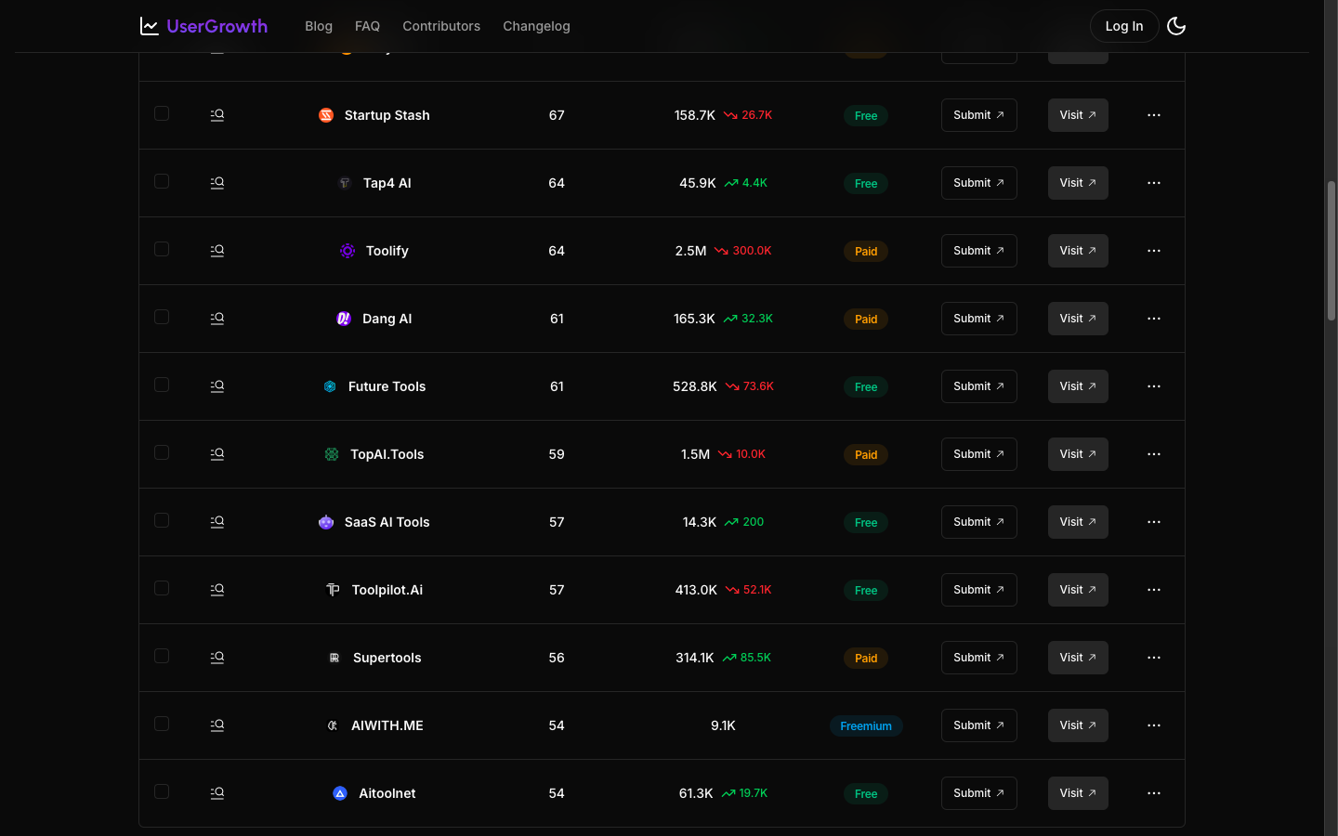
Task: Expand three-dot menu for Toolpilot.Ai row
Action: coord(1154,590)
